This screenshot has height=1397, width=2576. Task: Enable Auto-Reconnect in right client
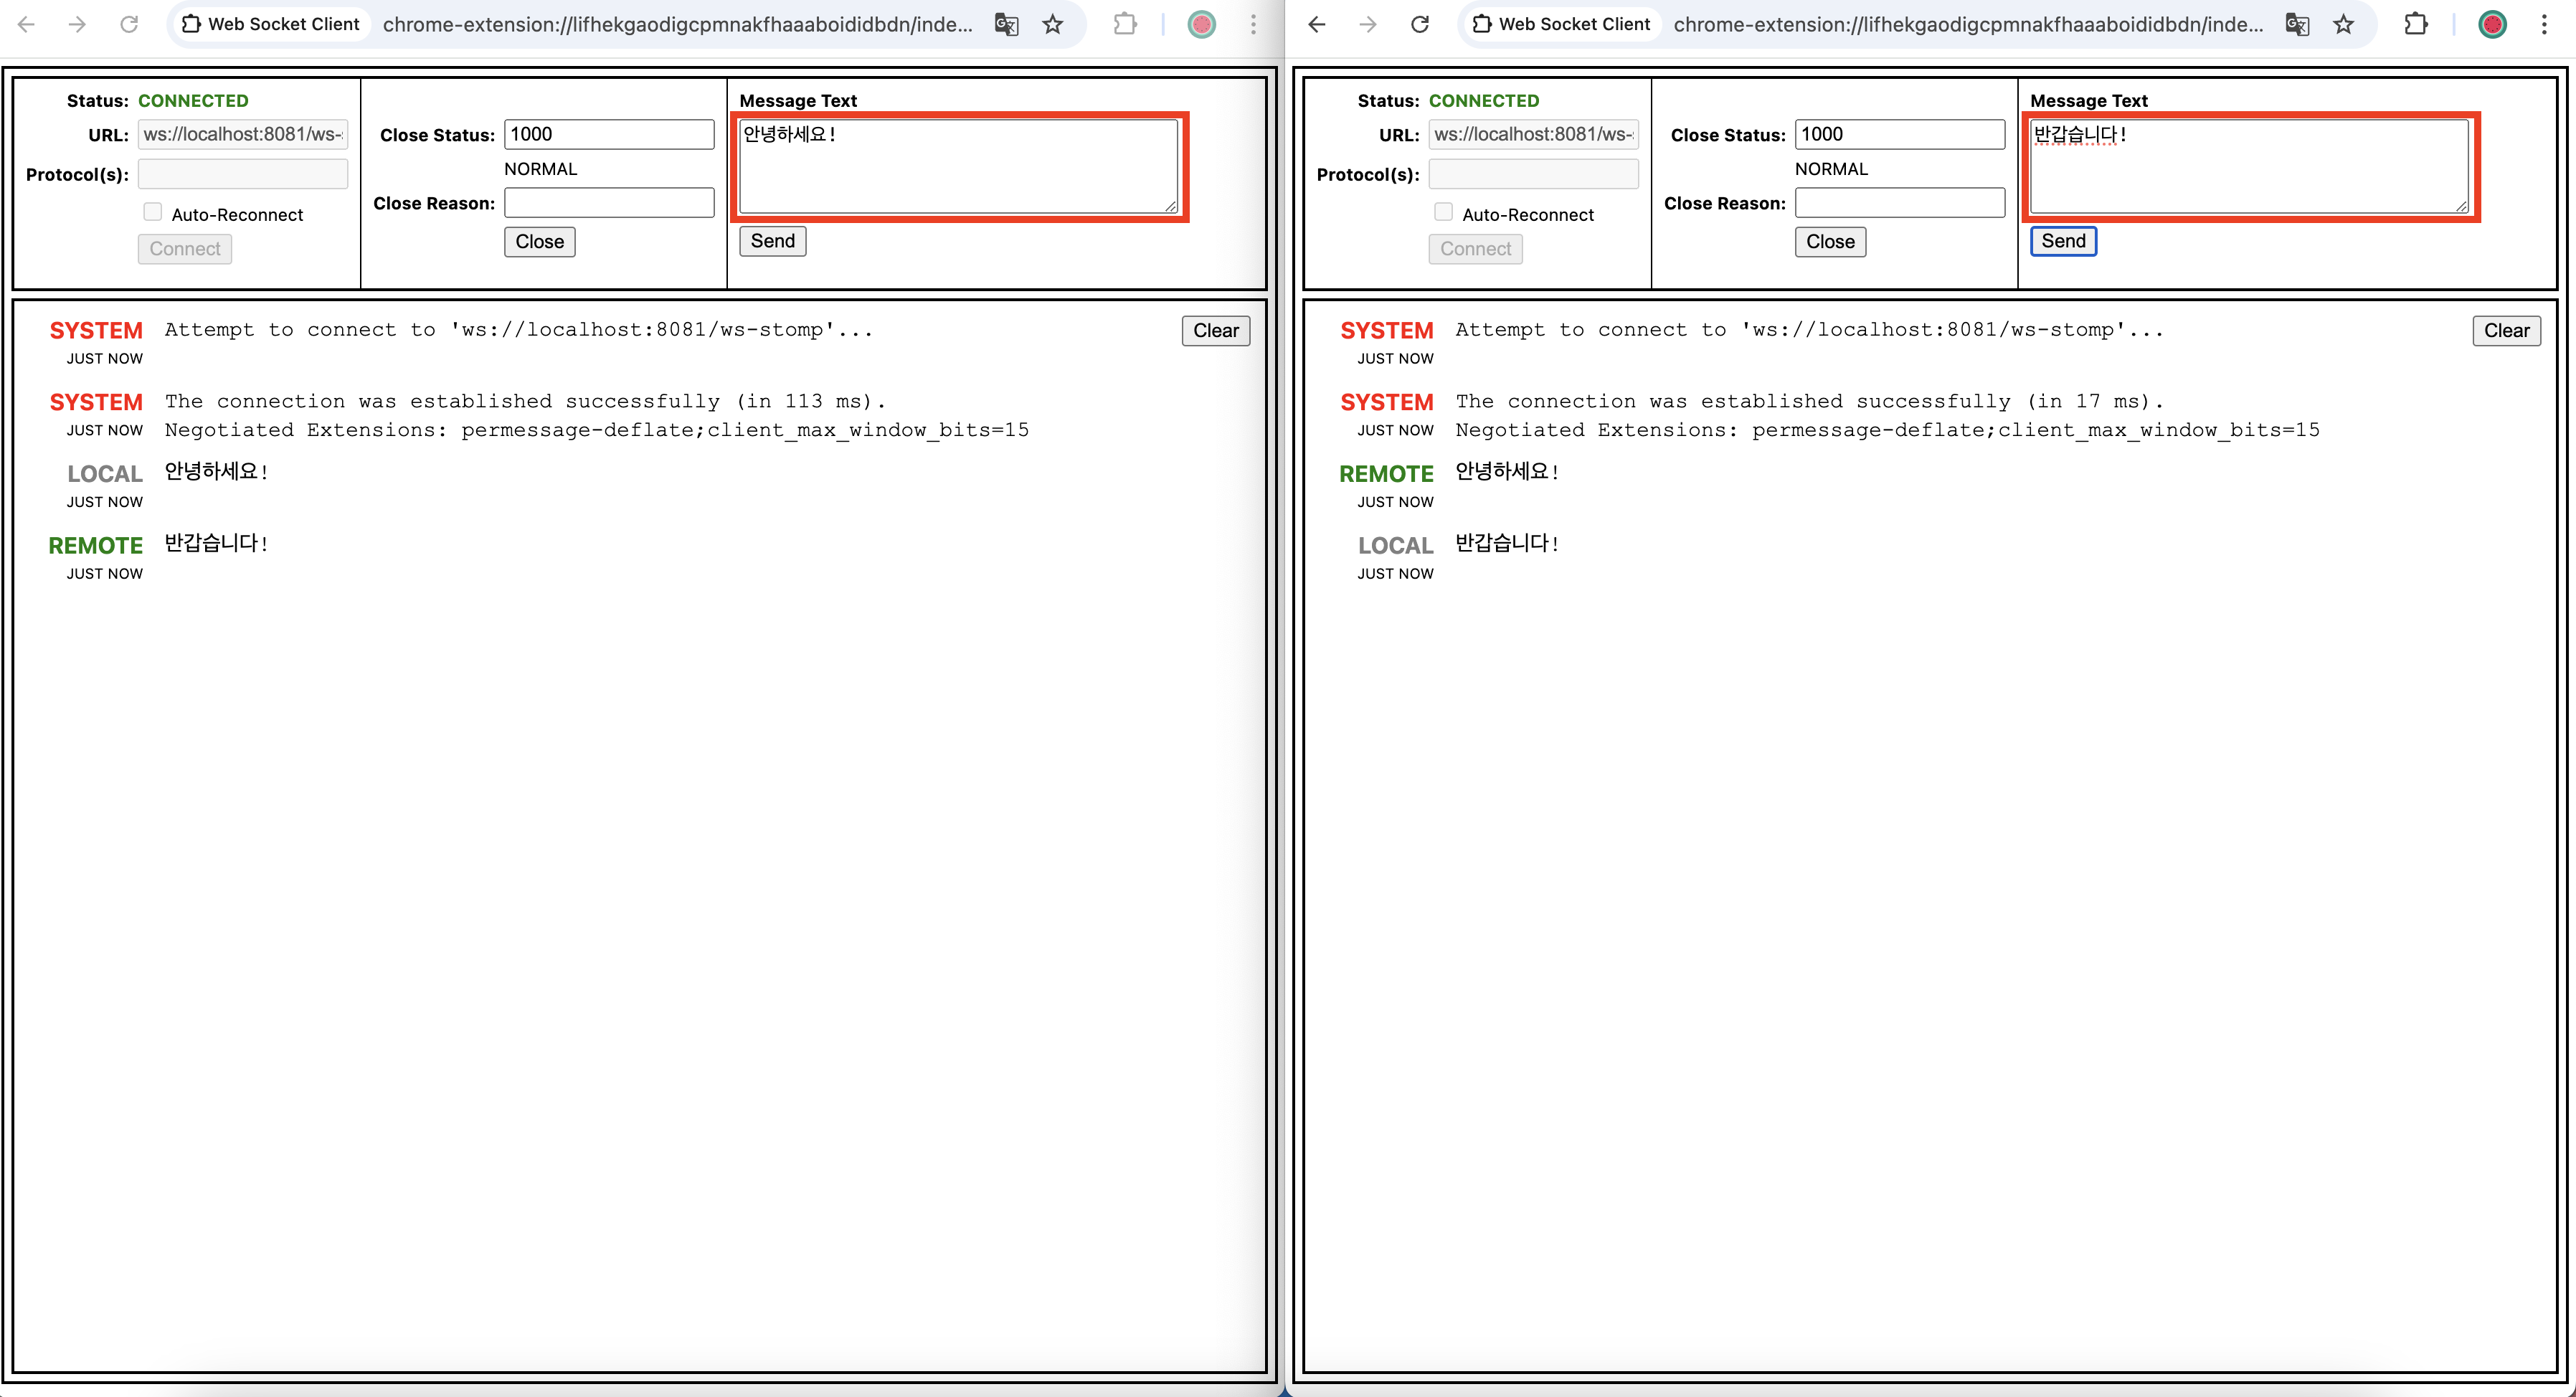point(1443,212)
